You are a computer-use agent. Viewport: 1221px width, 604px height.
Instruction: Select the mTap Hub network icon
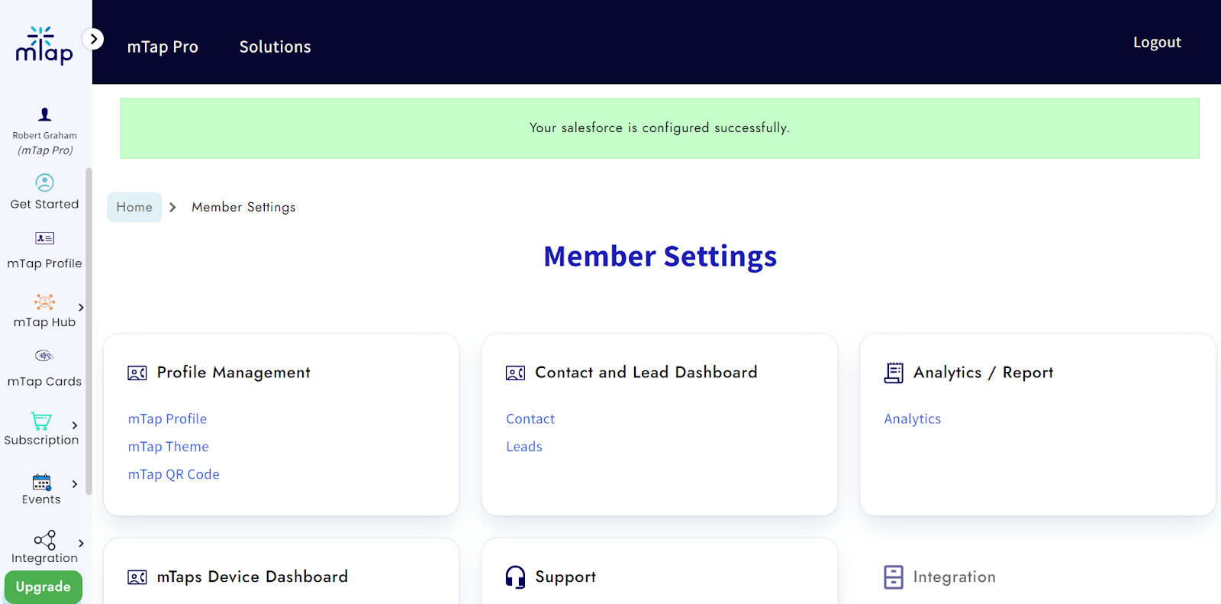click(44, 302)
